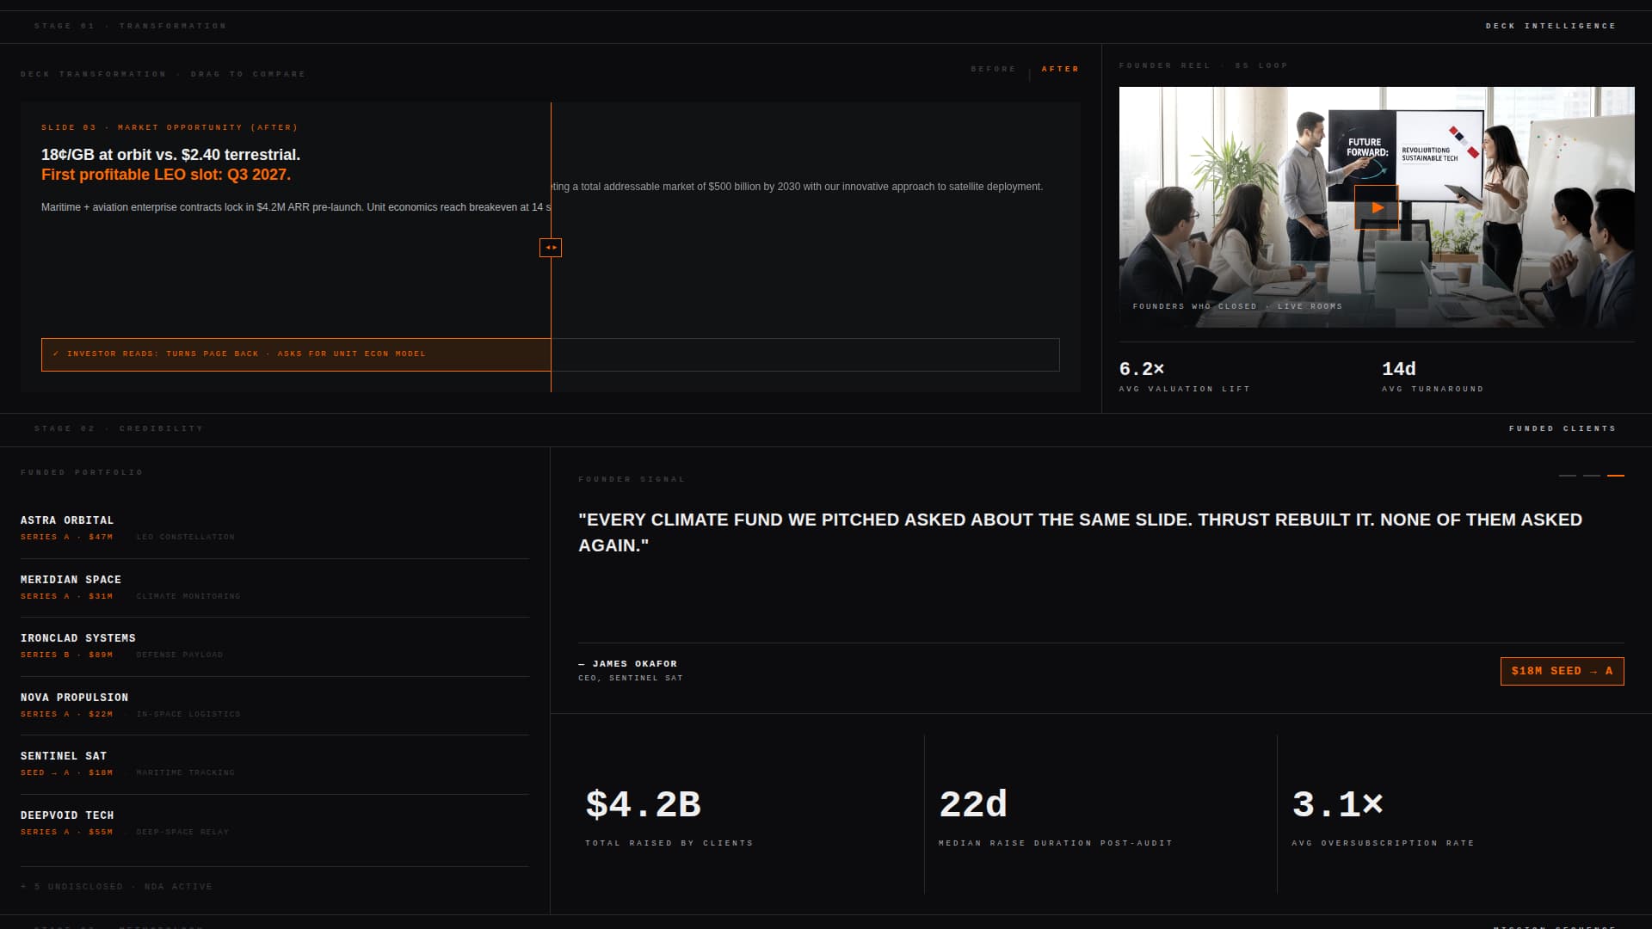This screenshot has height=929, width=1652.
Task: Click 'DEEP-SPACE RELAY' tag under DeepVoid Tech
Action: (x=182, y=832)
